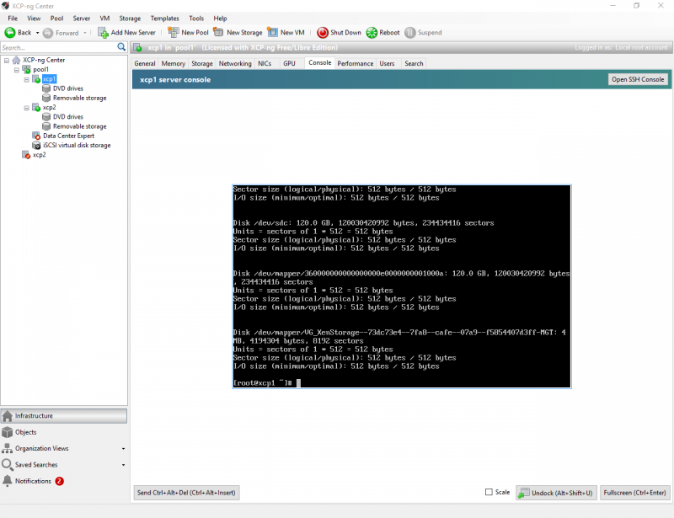The image size is (674, 518).
Task: Click the New VM toolbar icon
Action: point(273,33)
